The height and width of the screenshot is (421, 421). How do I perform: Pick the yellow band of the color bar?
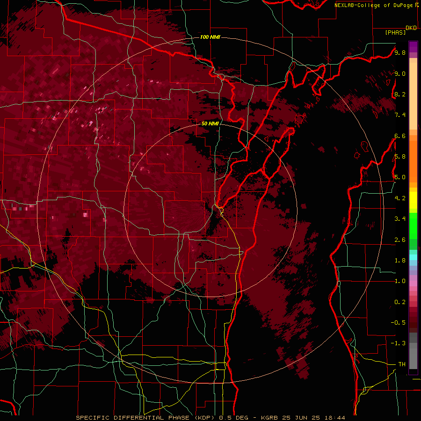pos(413,200)
